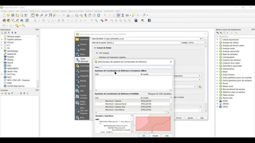This screenshot has height=143, width=255.
Task: Click OK in the CRS selector dialog
Action: pyautogui.click(x=144, y=136)
